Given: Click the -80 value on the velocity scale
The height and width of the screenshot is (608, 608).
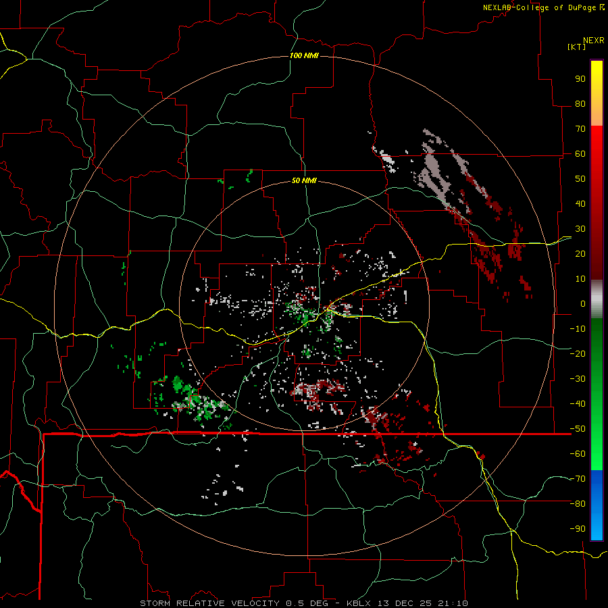Looking at the screenshot, I should coord(578,504).
